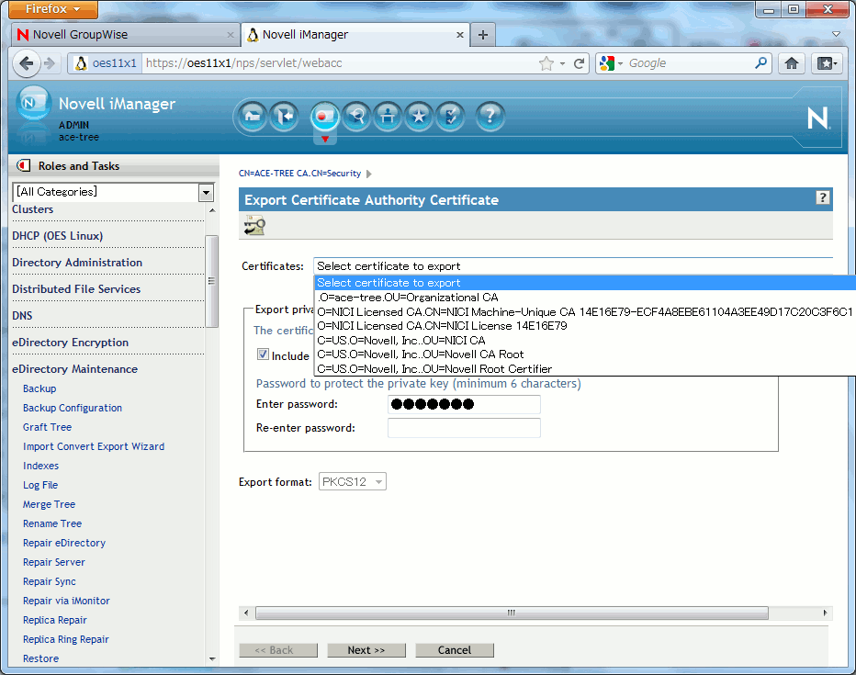The image size is (856, 675).
Task: Click the sidebar vertical scrollbar thumb
Action: (x=211, y=281)
